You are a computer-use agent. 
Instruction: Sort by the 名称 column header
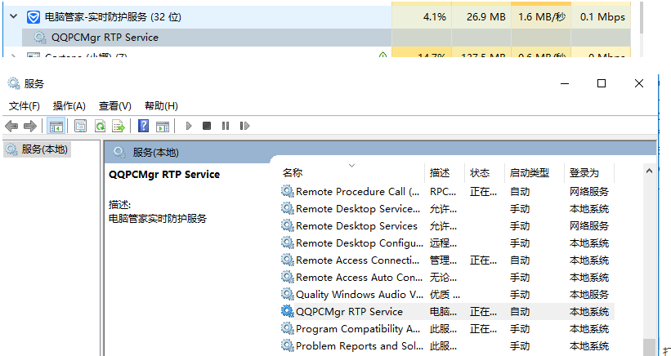pos(353,172)
